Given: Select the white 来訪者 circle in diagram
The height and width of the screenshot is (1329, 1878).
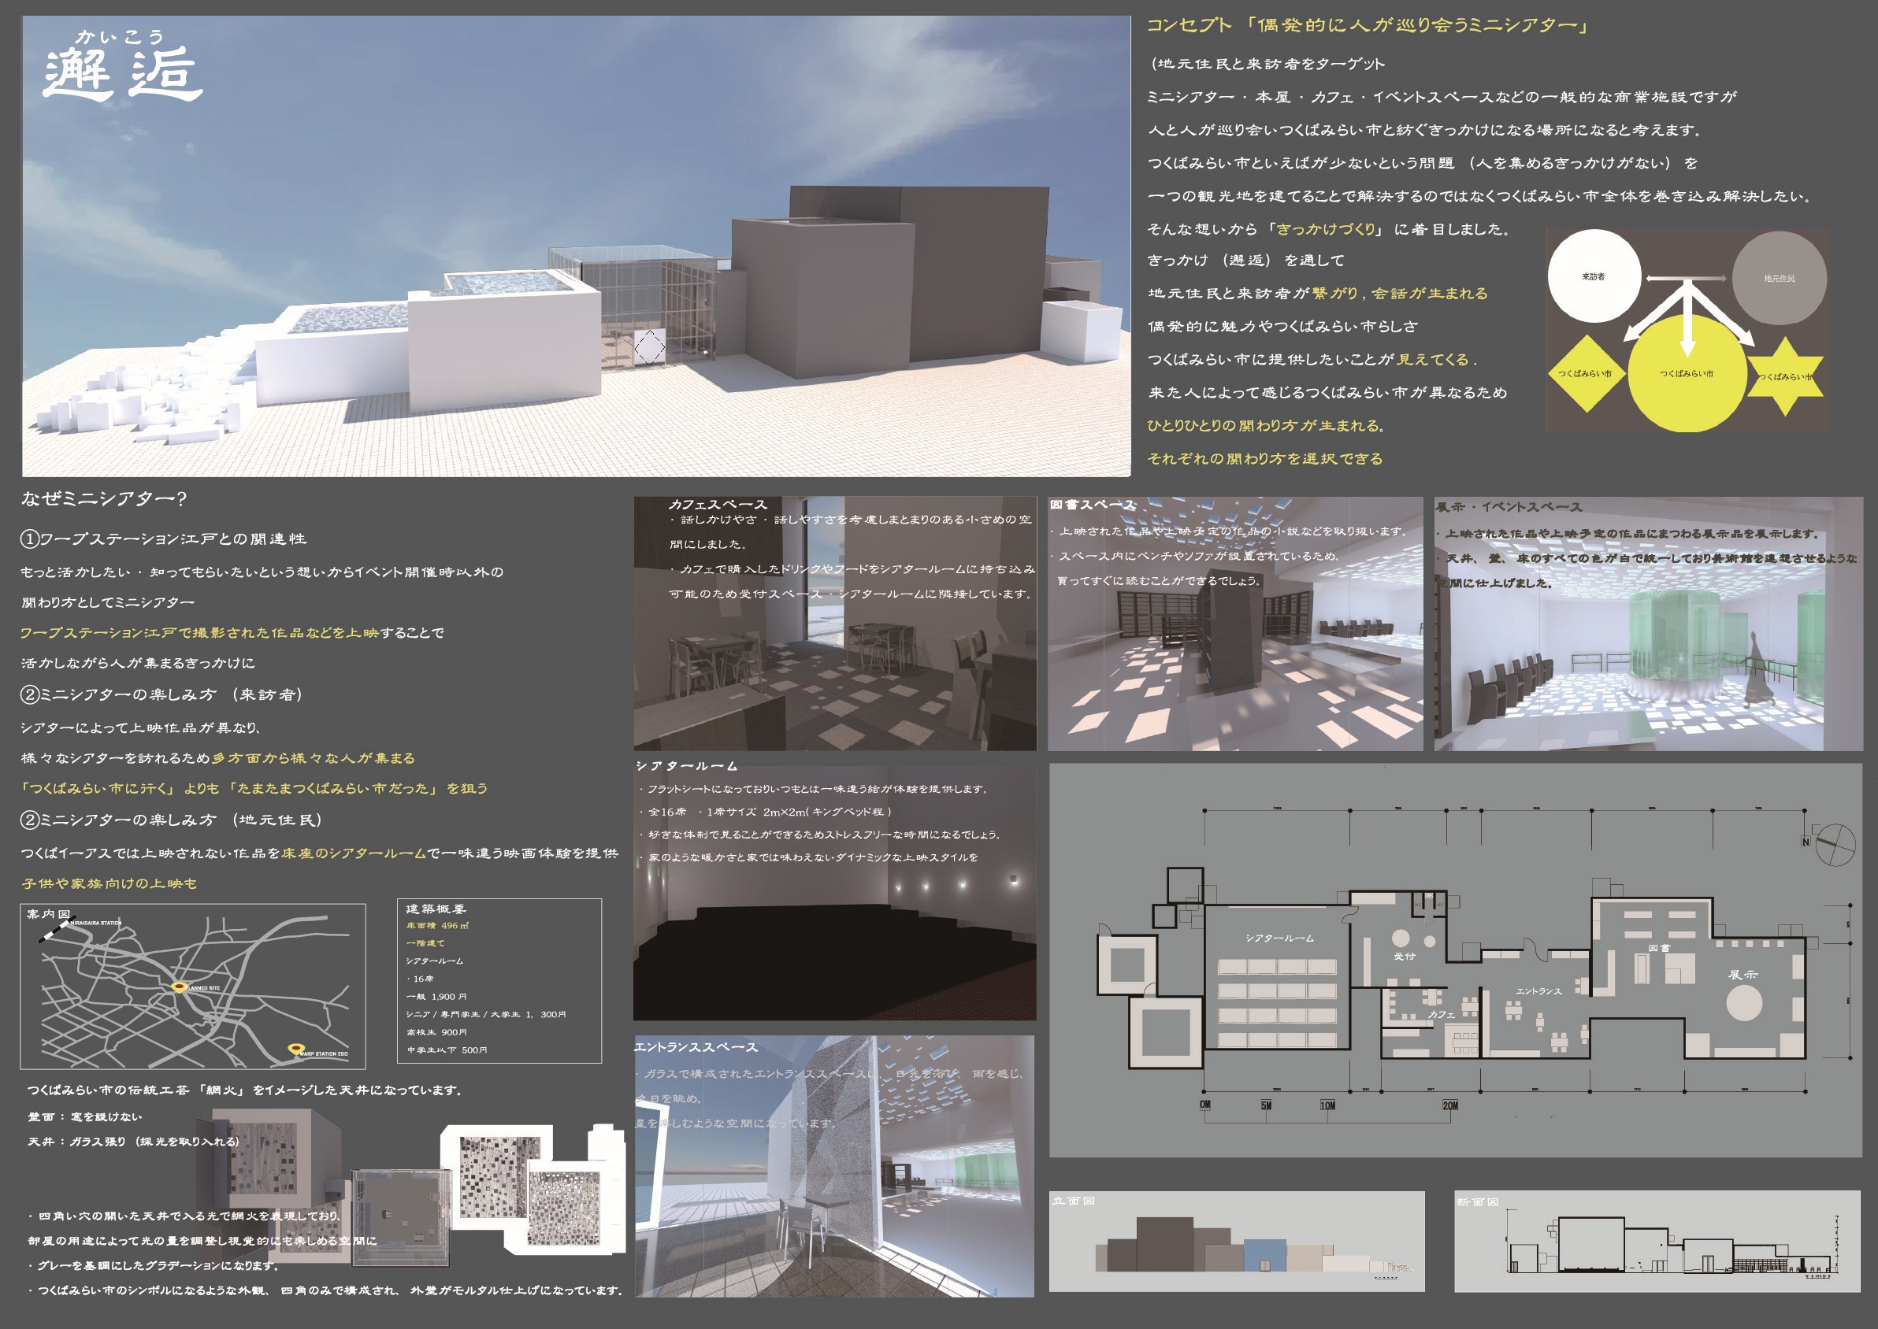Looking at the screenshot, I should (x=1594, y=276).
